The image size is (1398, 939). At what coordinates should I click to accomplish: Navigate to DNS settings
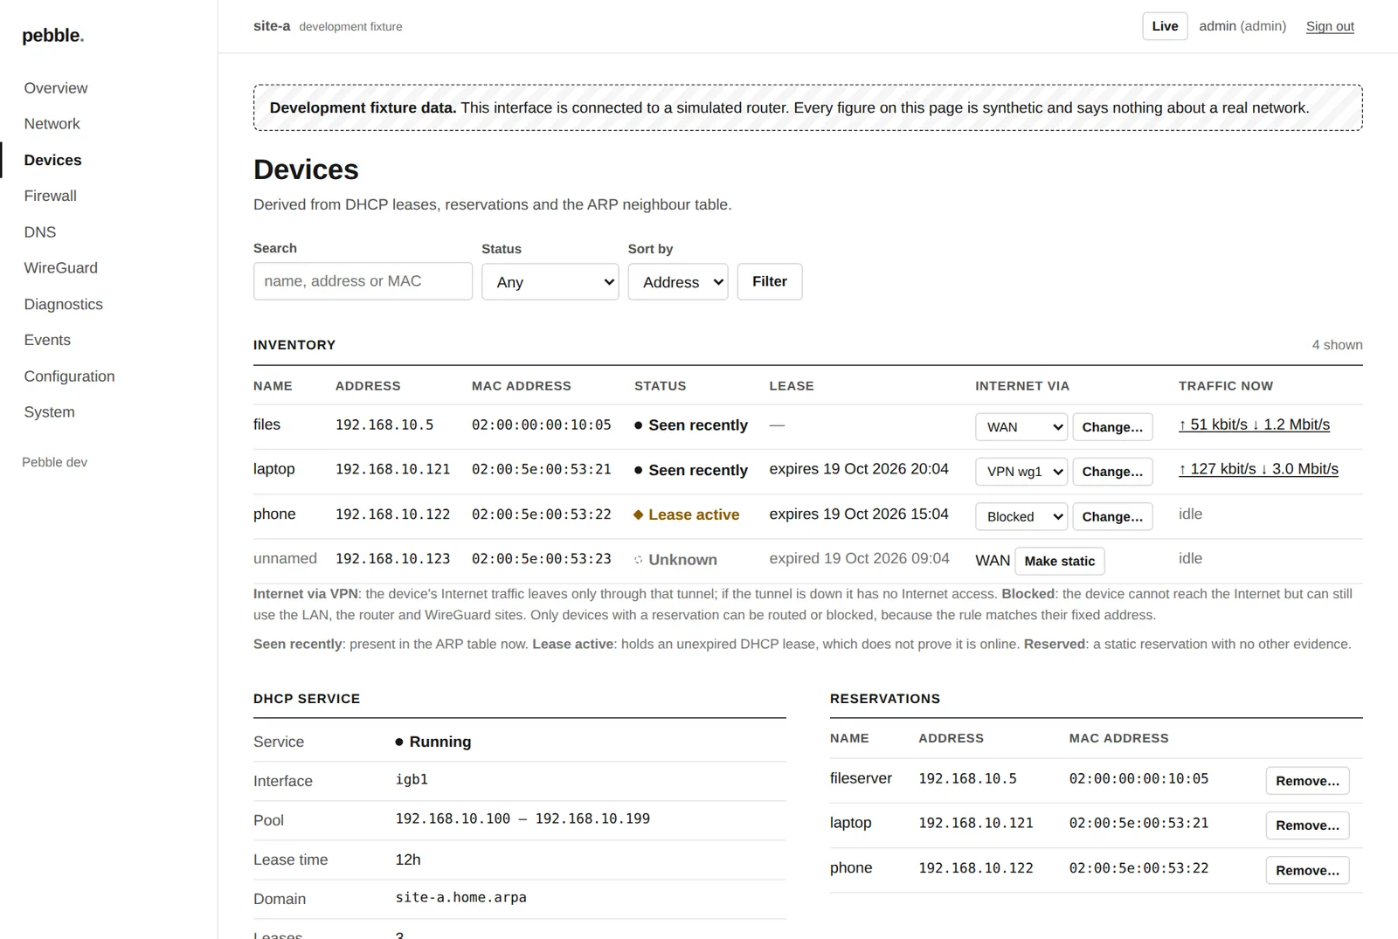40,232
